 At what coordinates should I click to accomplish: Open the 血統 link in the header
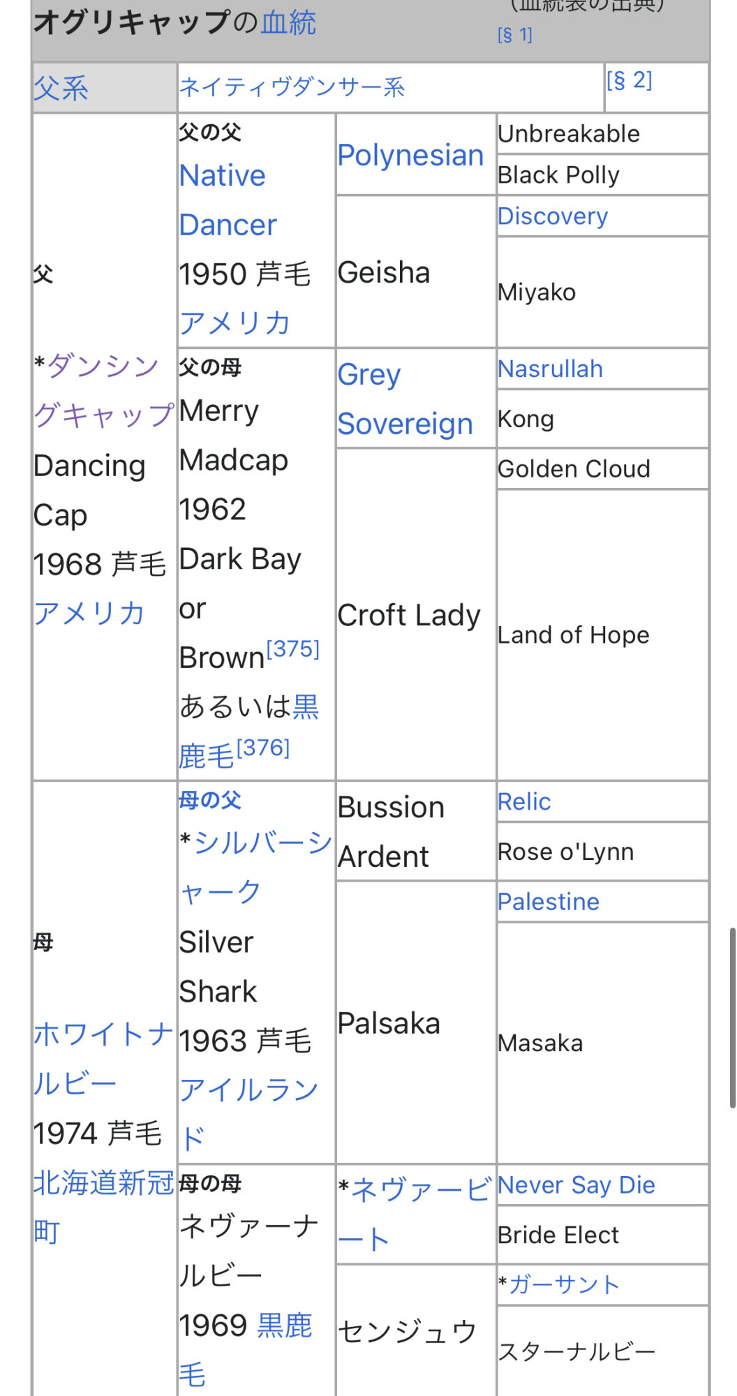tap(288, 23)
